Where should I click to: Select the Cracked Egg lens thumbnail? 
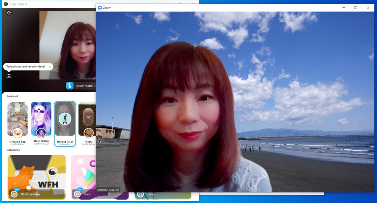pyautogui.click(x=18, y=119)
